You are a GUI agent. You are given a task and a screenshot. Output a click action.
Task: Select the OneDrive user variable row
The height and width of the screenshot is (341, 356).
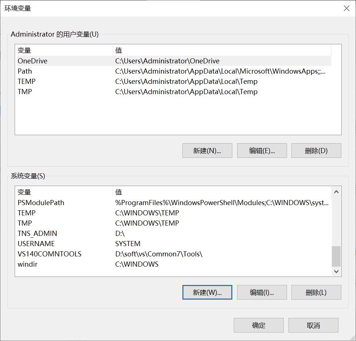174,61
